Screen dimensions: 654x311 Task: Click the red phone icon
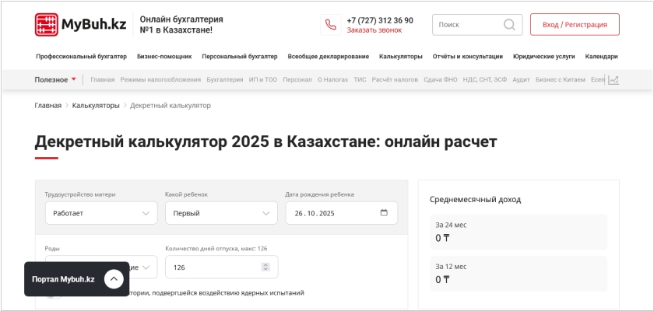[x=331, y=25]
